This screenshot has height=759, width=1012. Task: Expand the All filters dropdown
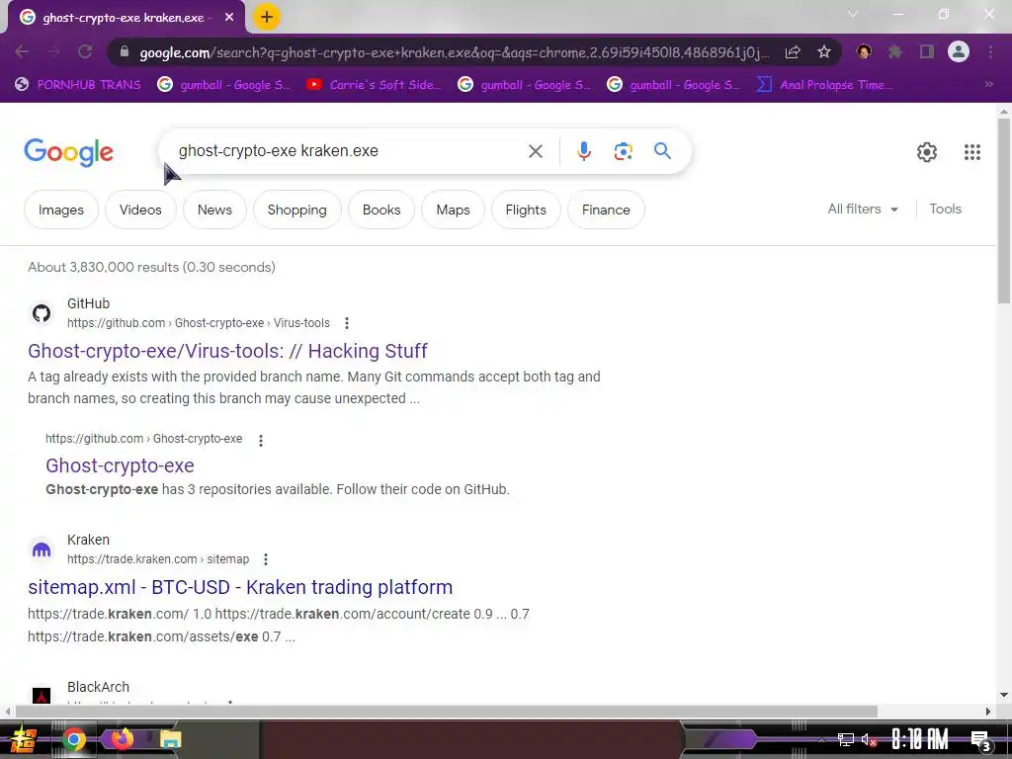pos(863,210)
